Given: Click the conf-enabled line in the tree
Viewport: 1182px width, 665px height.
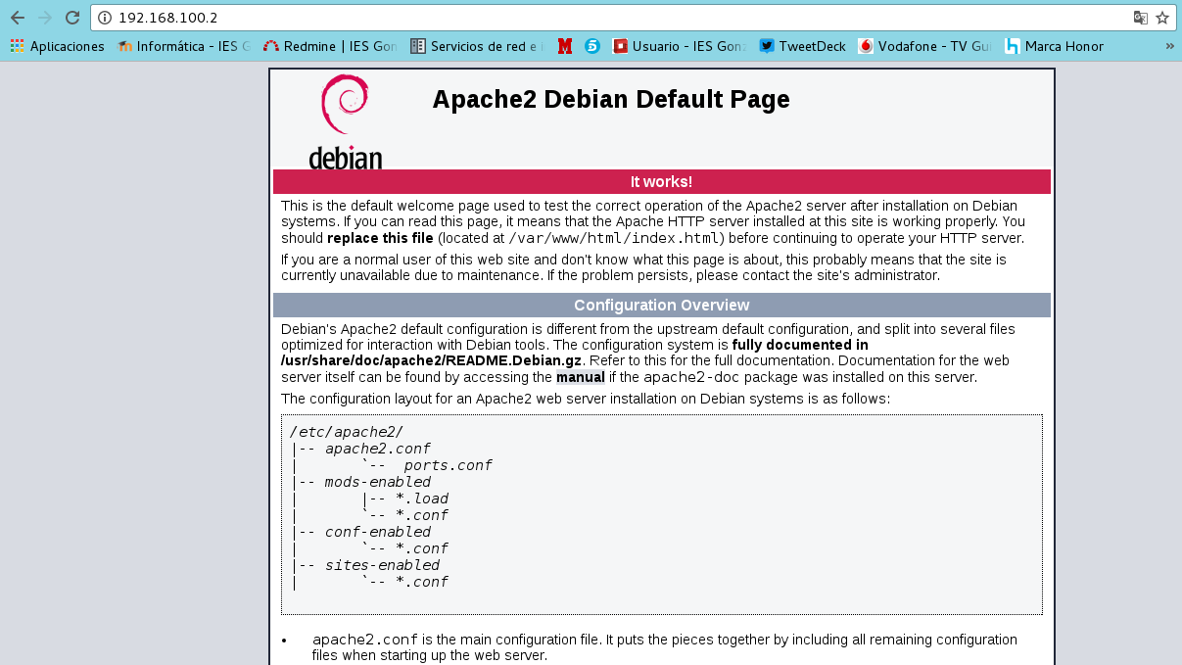Looking at the screenshot, I should pos(377,532).
